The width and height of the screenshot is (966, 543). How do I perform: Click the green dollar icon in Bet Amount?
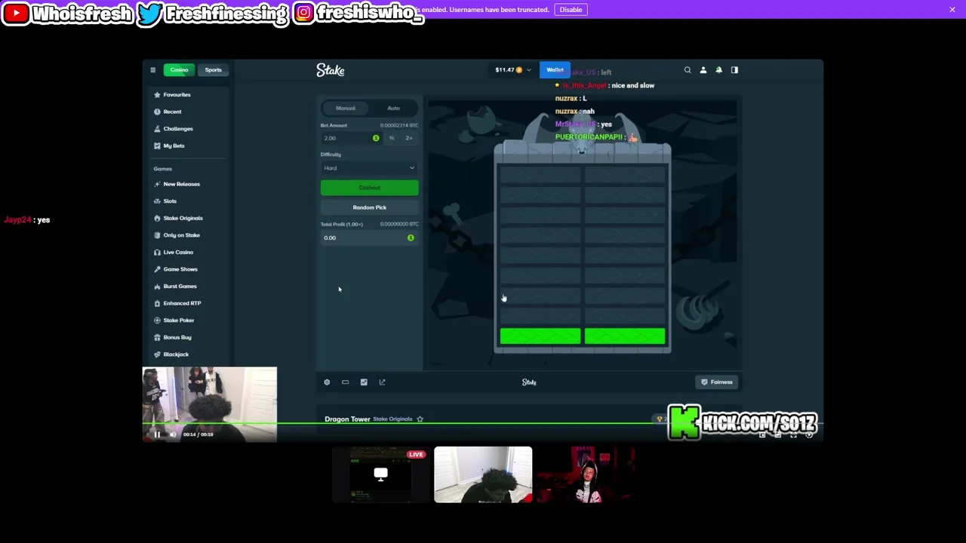coord(376,138)
